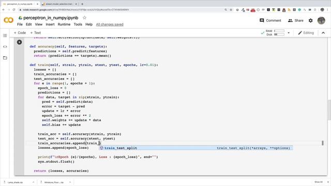
Task: Close the perceptron_in_numpy browser tab
Action: [x=38, y=4]
